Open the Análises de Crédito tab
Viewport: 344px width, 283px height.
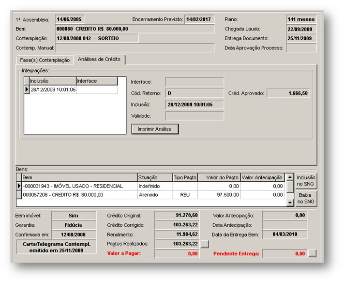[x=99, y=59]
